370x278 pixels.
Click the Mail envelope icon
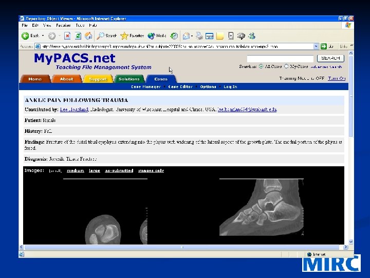pos(186,36)
